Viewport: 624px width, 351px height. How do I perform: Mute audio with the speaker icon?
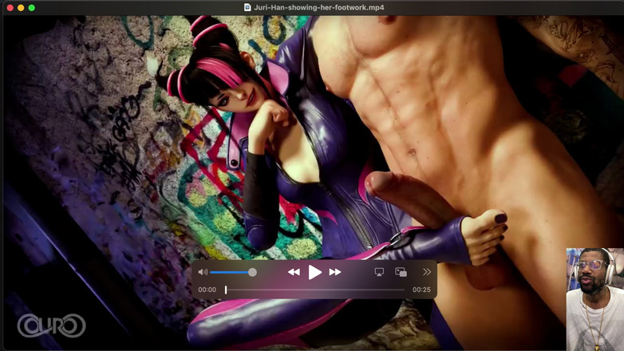tap(203, 272)
